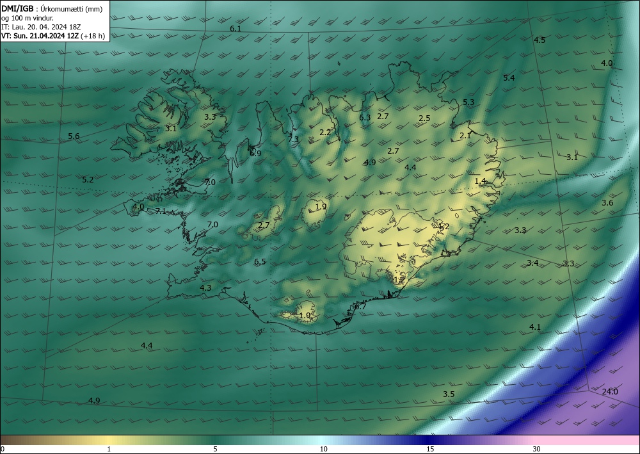
Task: Click the 'IT: Lau. 20. 04. 2024 18Z' line
Action: [x=41, y=27]
